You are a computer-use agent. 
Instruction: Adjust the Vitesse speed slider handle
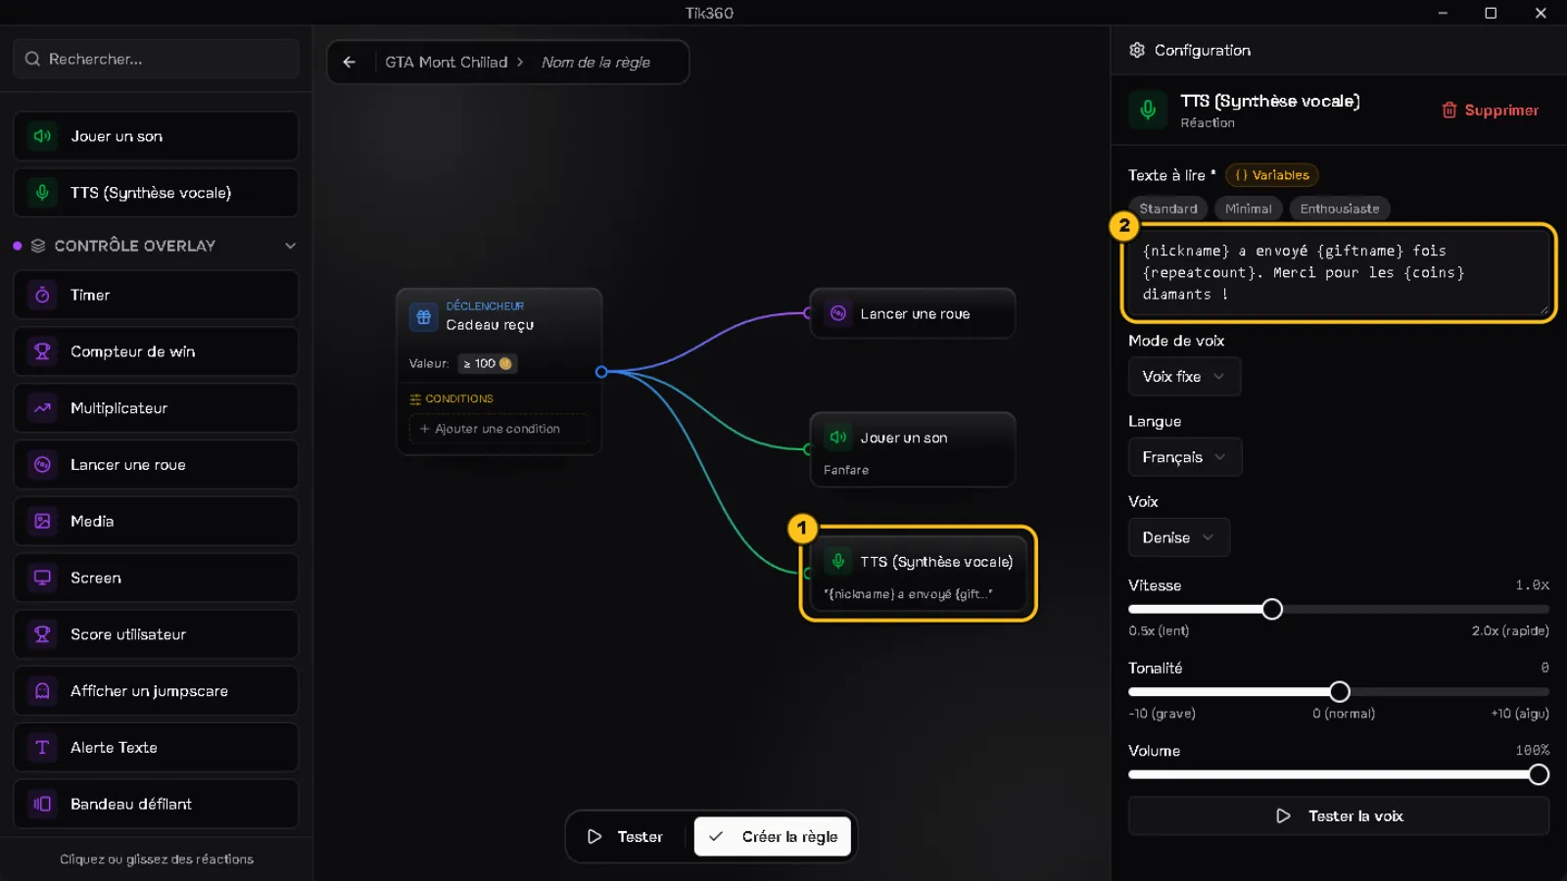(x=1272, y=610)
